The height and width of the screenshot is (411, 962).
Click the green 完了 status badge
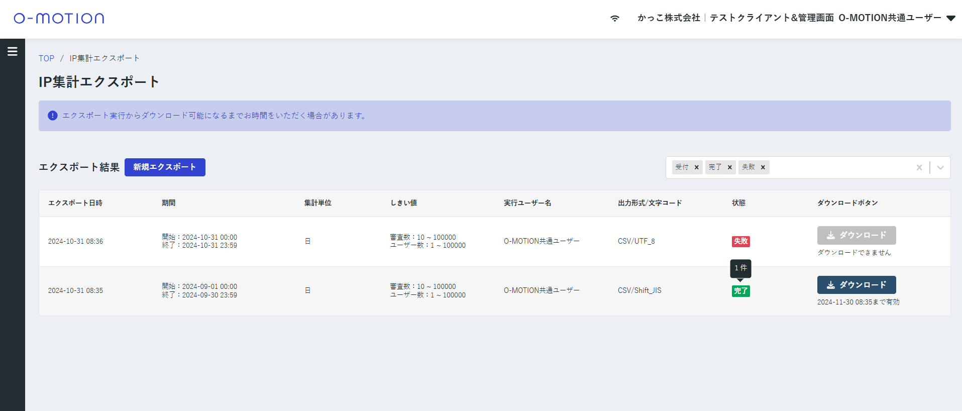click(x=740, y=291)
